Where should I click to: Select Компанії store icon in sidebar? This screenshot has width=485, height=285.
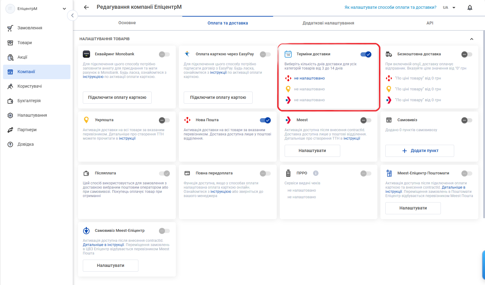coord(10,72)
